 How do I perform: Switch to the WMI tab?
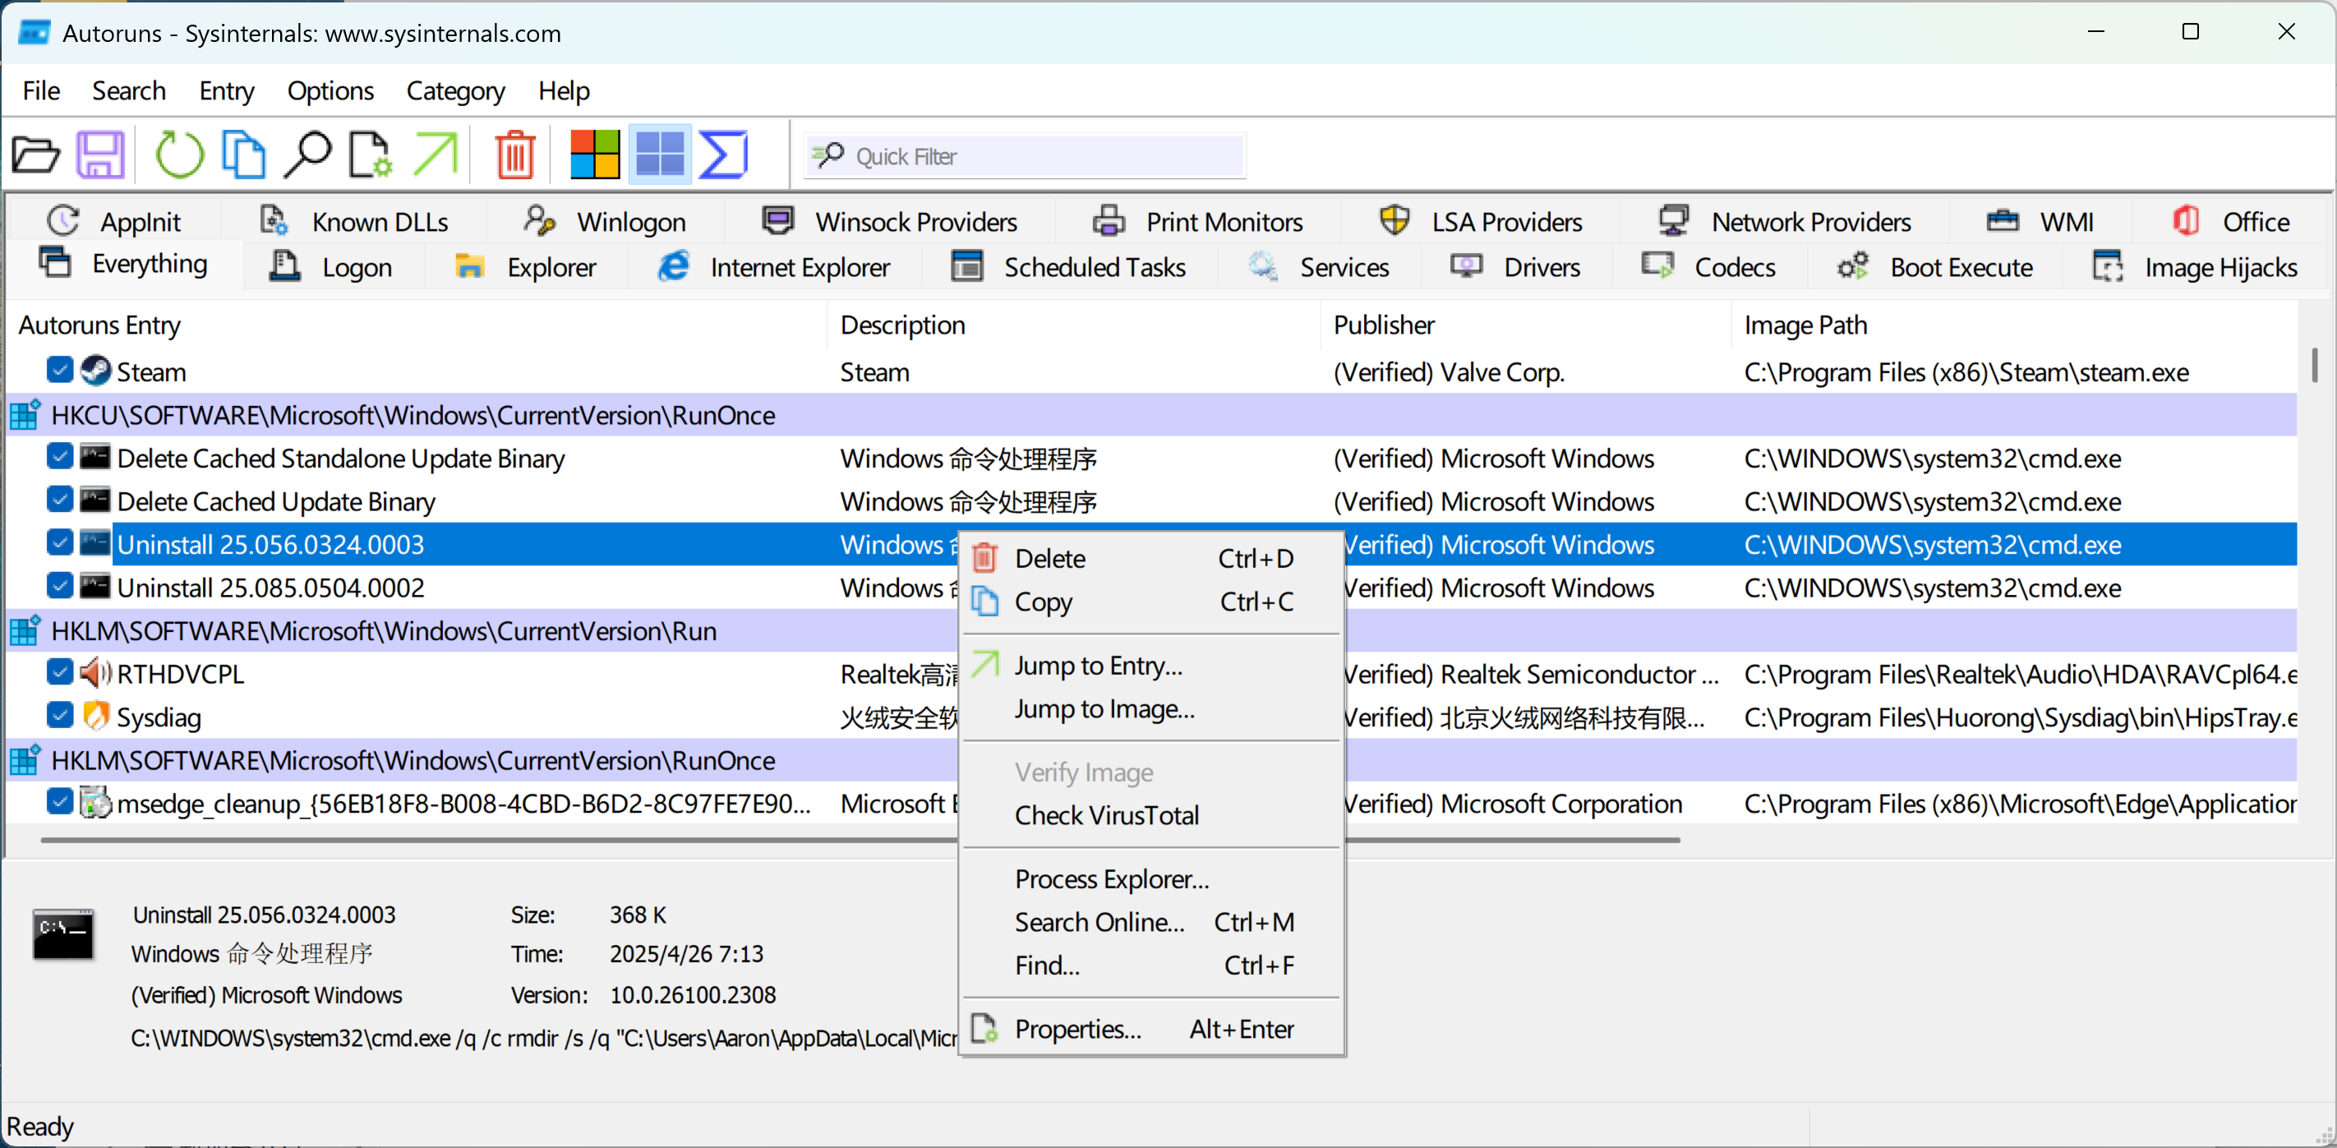(x=2041, y=221)
